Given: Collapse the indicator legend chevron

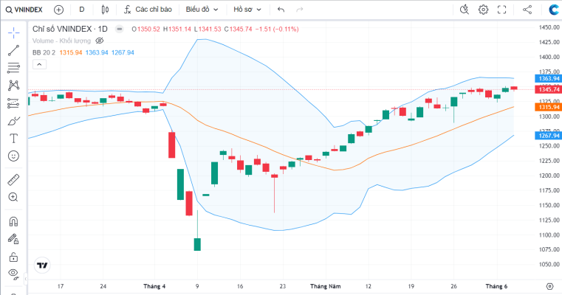Looking at the screenshot, I should click(39, 64).
